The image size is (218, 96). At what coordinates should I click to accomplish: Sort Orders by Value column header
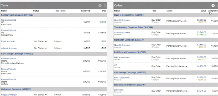point(203,11)
